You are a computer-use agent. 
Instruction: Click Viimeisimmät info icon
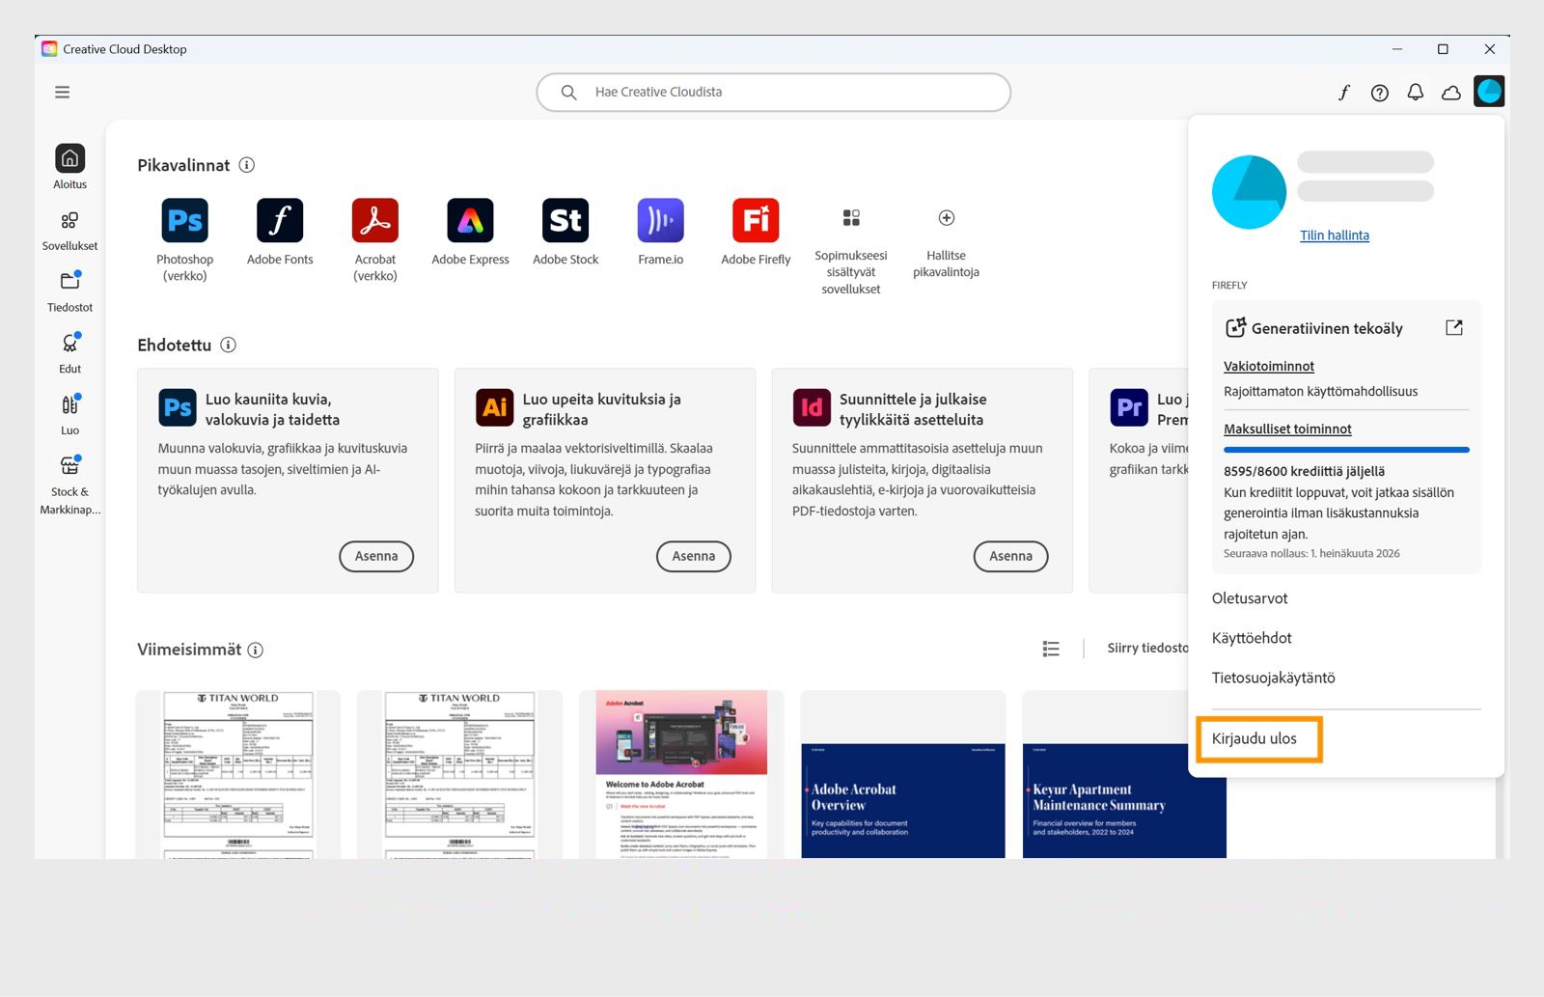tap(256, 650)
